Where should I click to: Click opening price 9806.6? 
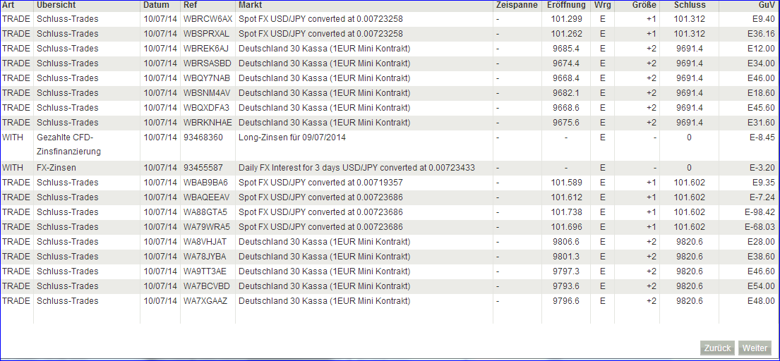(x=567, y=242)
